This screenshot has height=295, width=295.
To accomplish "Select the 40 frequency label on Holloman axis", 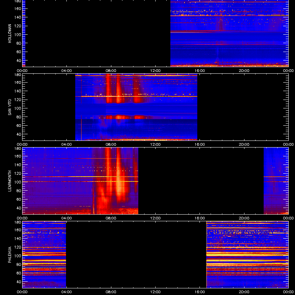I will click(x=19, y=60).
